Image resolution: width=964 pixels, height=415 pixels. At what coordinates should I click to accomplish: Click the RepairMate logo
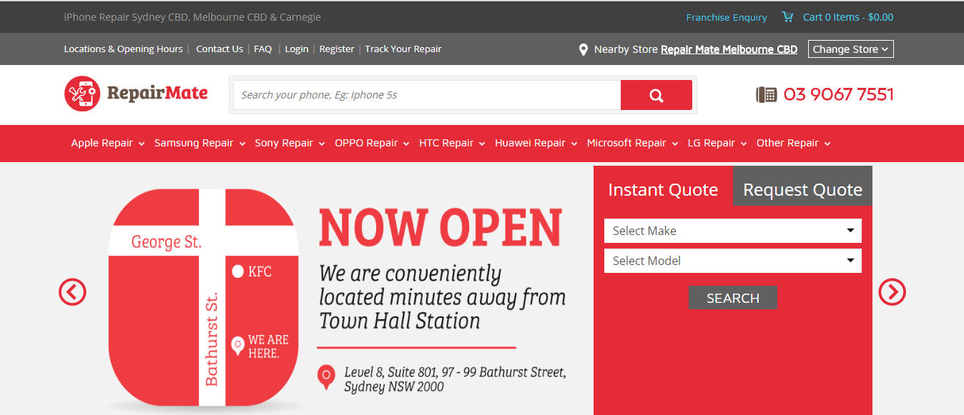pyautogui.click(x=136, y=94)
